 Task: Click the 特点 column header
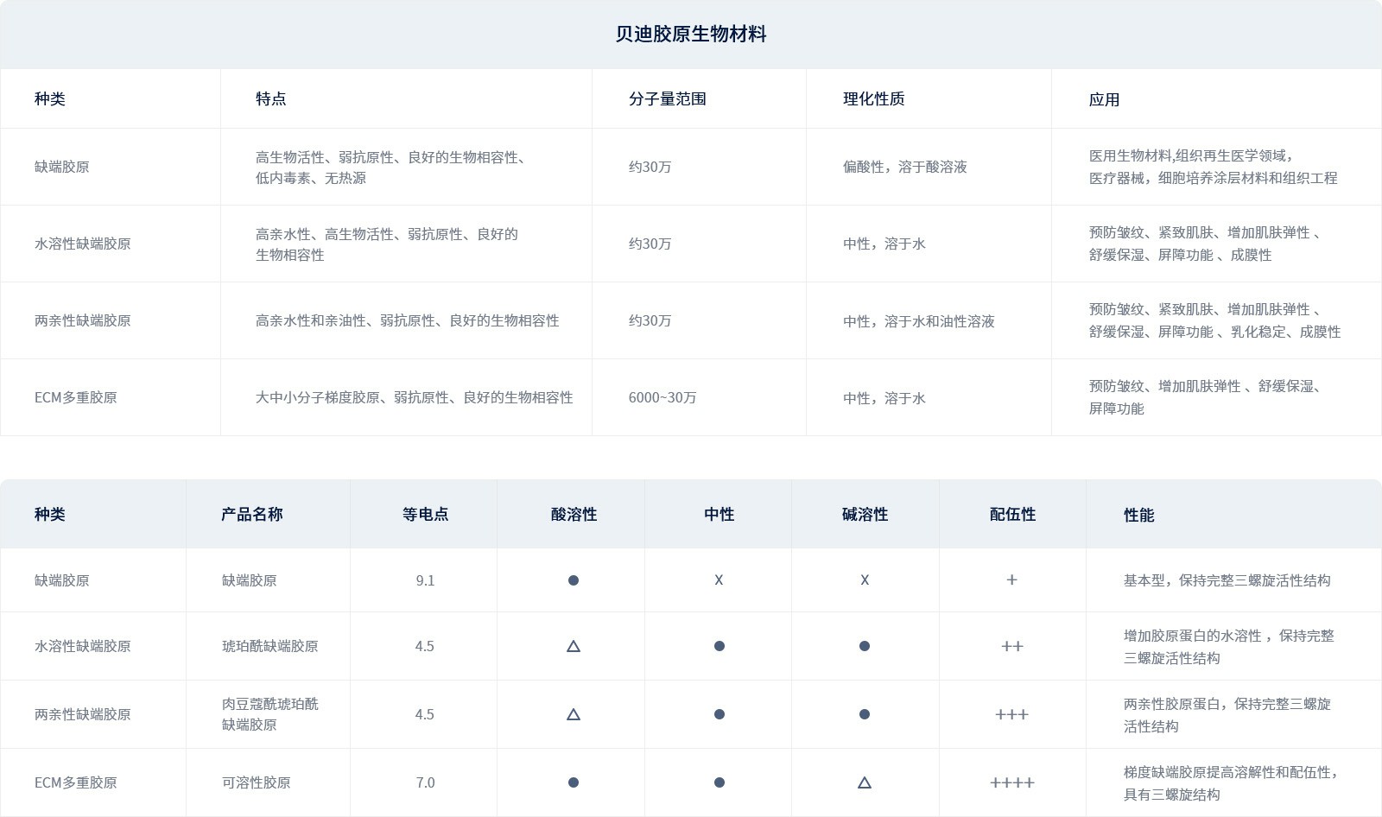tap(270, 98)
